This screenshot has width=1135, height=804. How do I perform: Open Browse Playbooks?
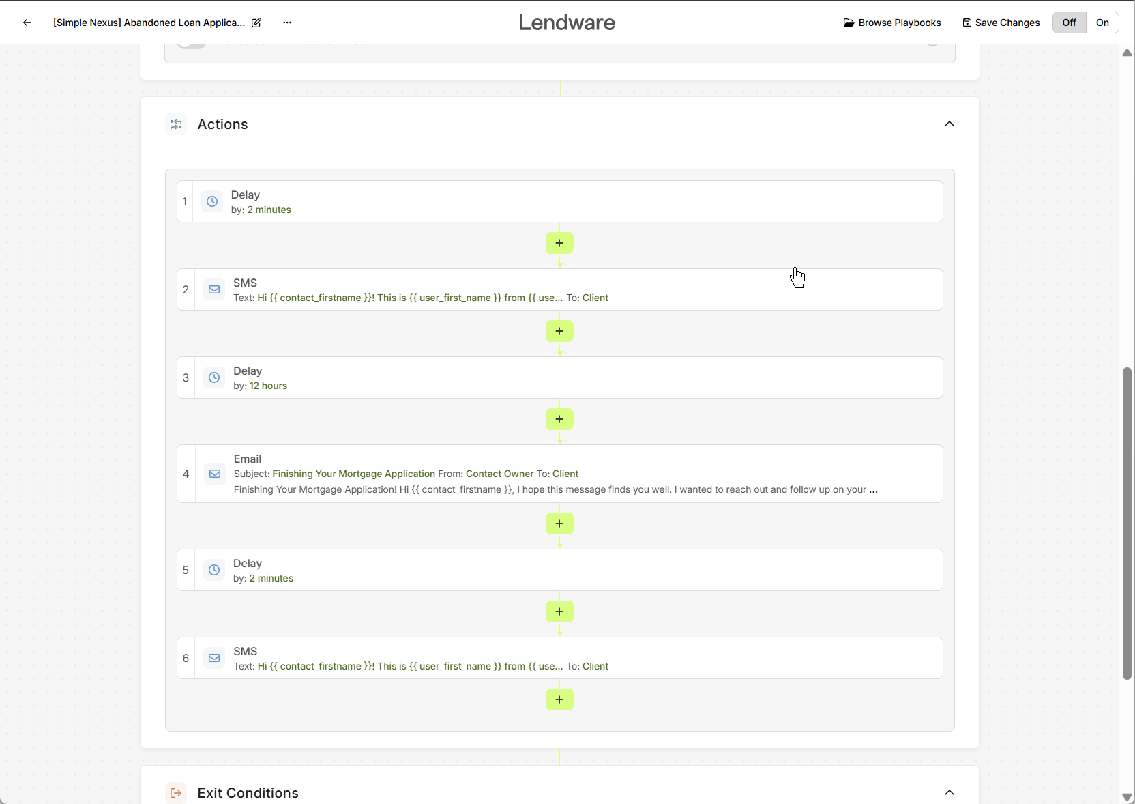891,23
